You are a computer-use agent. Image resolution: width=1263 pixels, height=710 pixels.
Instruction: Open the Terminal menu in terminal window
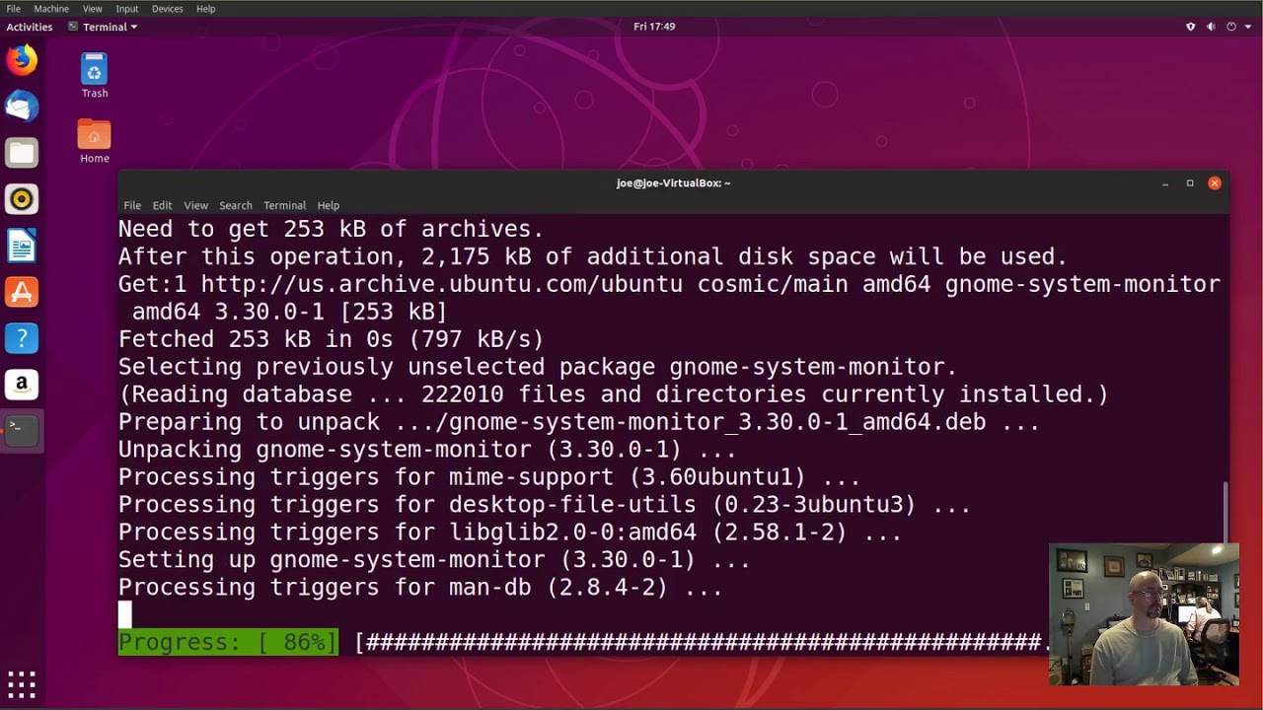point(284,205)
